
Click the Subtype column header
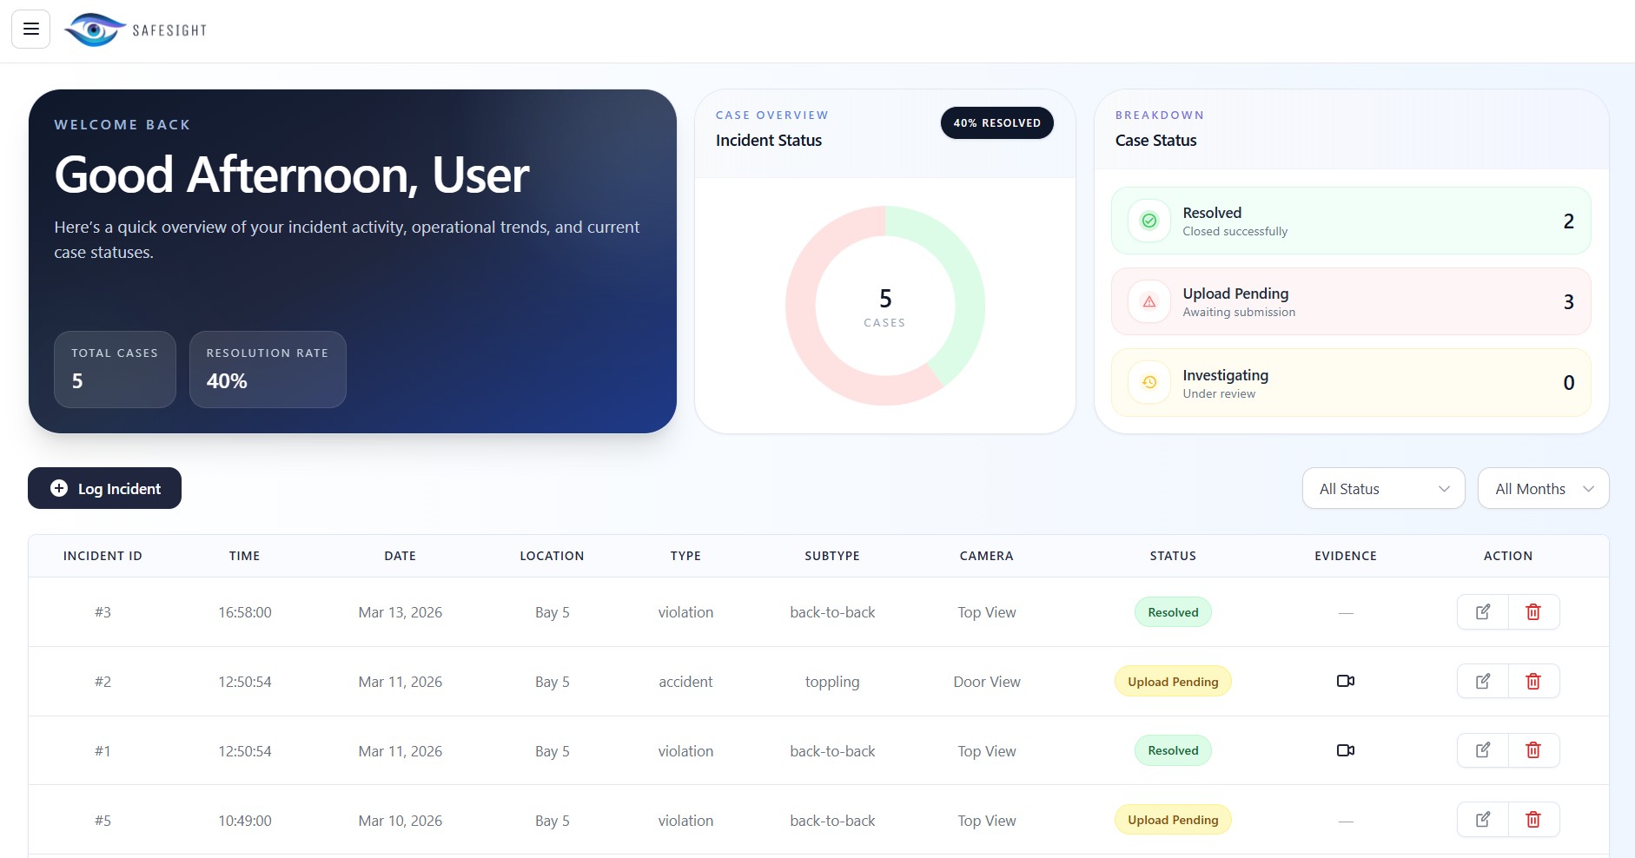(832, 556)
